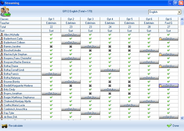184x131 pixels.
Task: Toggle the Ford G tick for Botha, Cornell Lindi
Action: [x=169, y=70]
